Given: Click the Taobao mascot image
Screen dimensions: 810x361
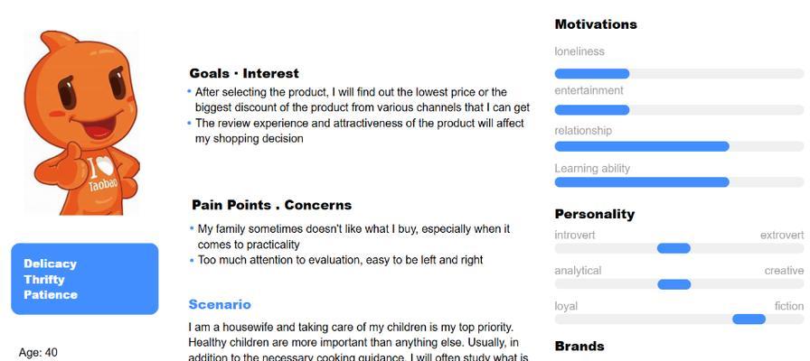Looking at the screenshot, I should tap(81, 122).
